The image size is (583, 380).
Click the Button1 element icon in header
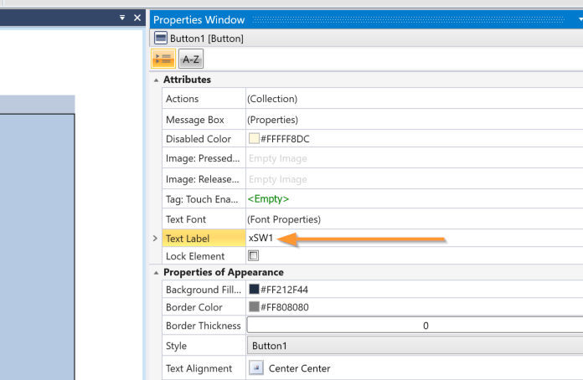pos(161,39)
